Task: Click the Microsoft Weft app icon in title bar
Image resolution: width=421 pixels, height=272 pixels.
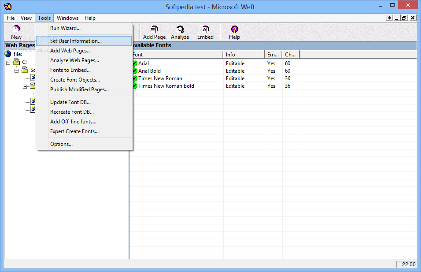Action: (8, 7)
